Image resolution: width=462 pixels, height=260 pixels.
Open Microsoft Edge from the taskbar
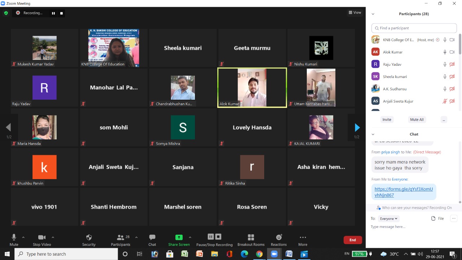(x=244, y=254)
